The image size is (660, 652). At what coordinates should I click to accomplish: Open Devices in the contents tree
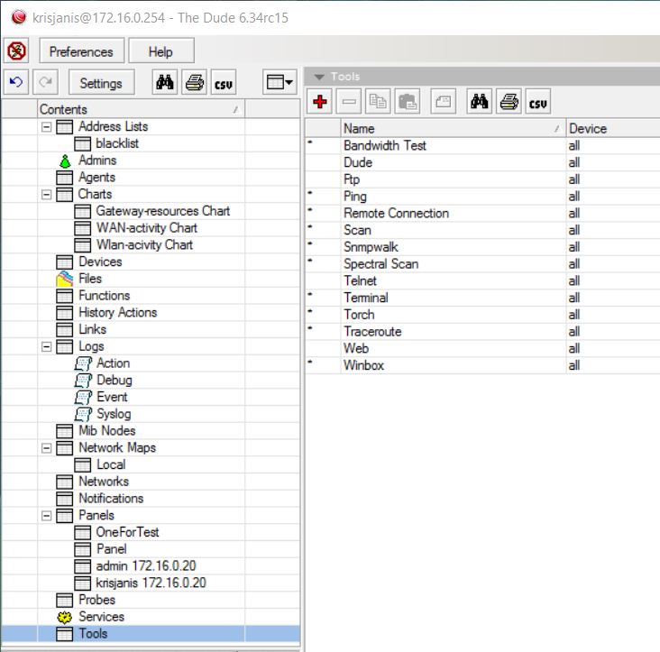tap(100, 262)
